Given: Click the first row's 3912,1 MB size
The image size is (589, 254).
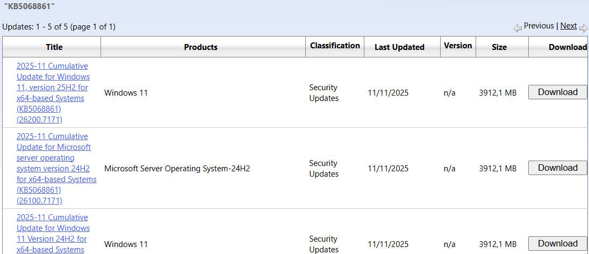Looking at the screenshot, I should [x=497, y=93].
